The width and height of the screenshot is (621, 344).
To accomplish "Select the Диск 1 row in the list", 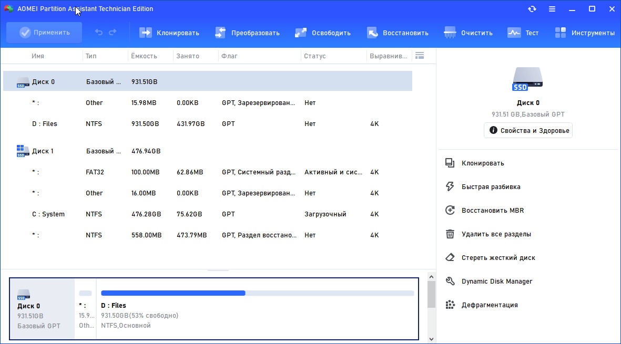I will tap(208, 151).
